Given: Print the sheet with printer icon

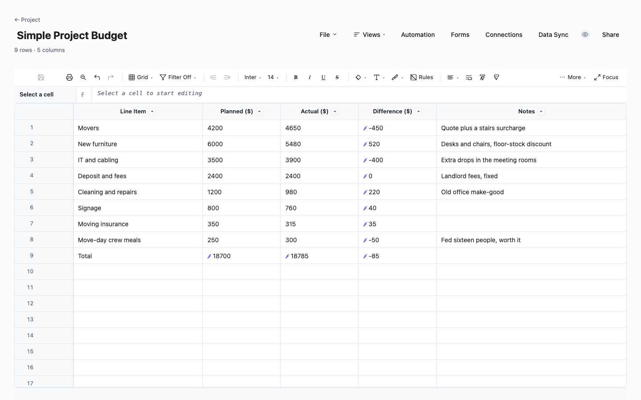Looking at the screenshot, I should 69,77.
